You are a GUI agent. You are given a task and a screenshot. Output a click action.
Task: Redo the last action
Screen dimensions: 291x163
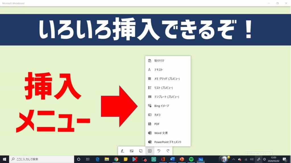coord(168,151)
